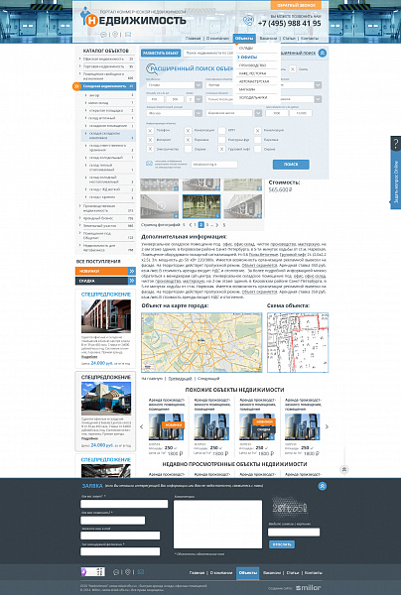Click the double-arrow on Новинки bar
The height and width of the screenshot is (595, 401).
pyautogui.click(x=132, y=271)
